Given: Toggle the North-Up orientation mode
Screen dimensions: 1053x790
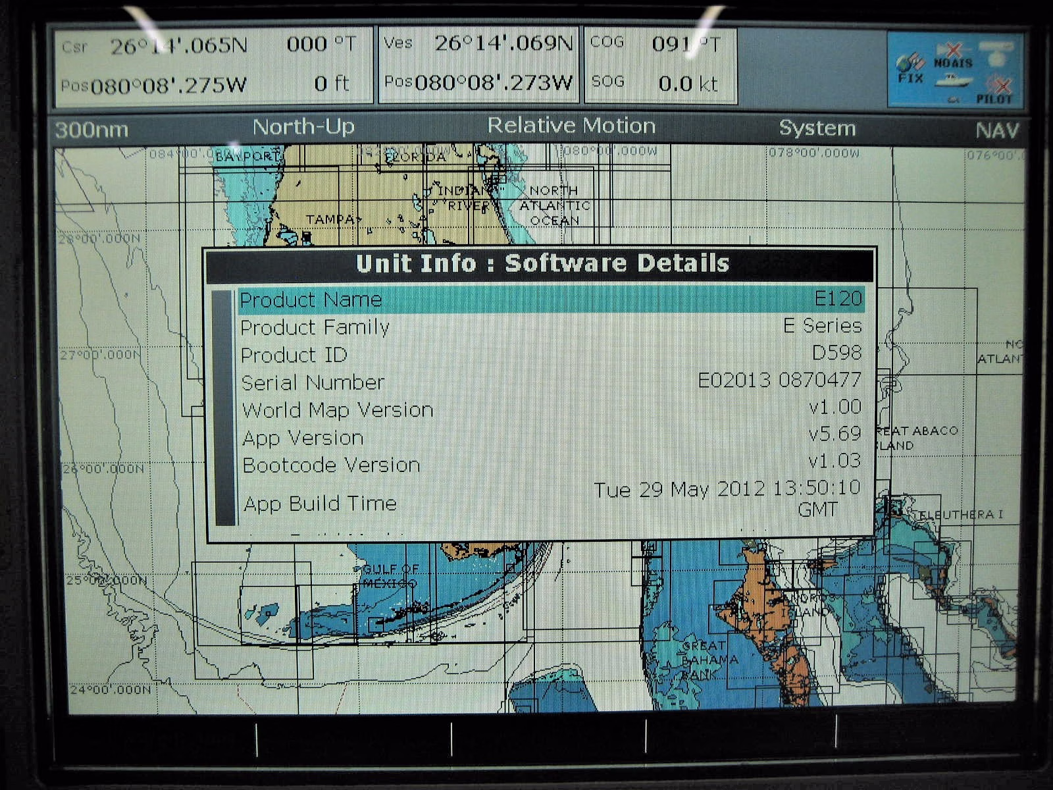Looking at the screenshot, I should click(303, 127).
